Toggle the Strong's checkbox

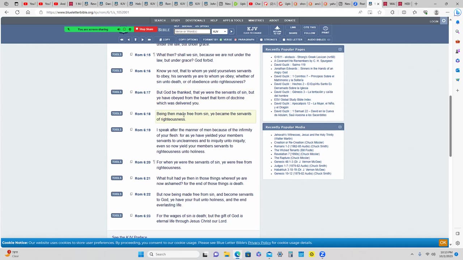tap(262, 40)
